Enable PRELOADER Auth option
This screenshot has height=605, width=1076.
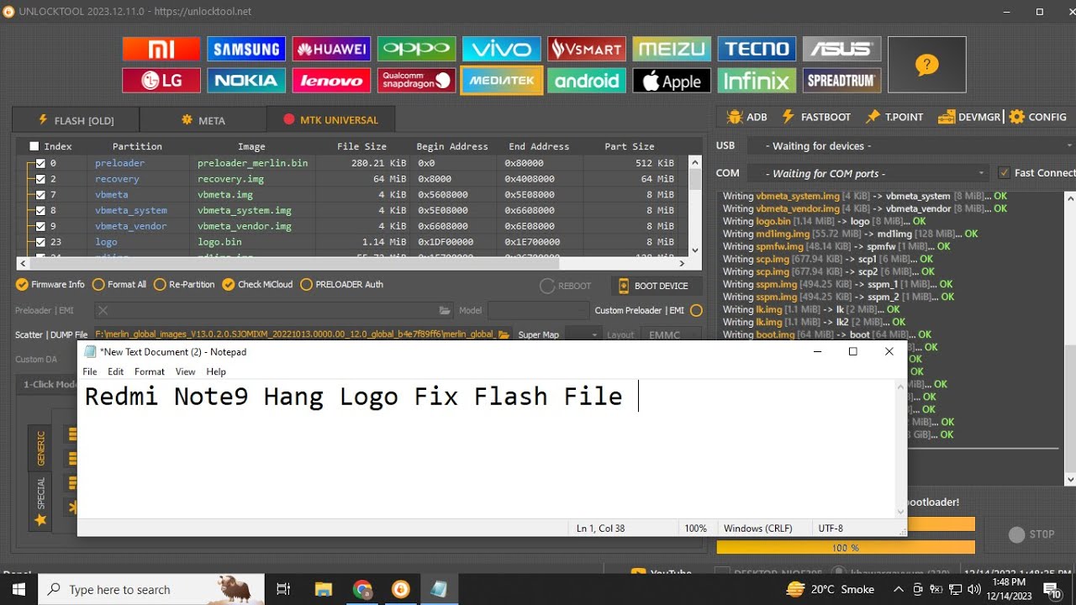tap(342, 284)
